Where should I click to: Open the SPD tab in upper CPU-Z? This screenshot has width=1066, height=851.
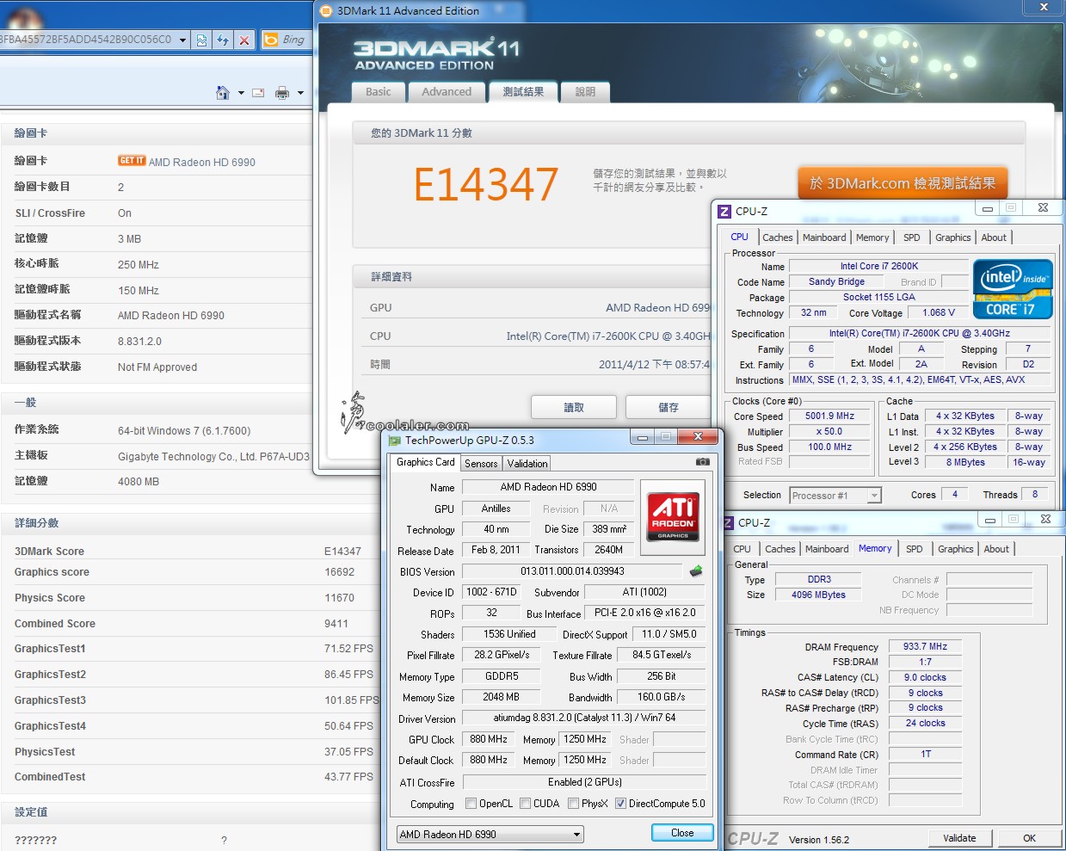pyautogui.click(x=912, y=237)
